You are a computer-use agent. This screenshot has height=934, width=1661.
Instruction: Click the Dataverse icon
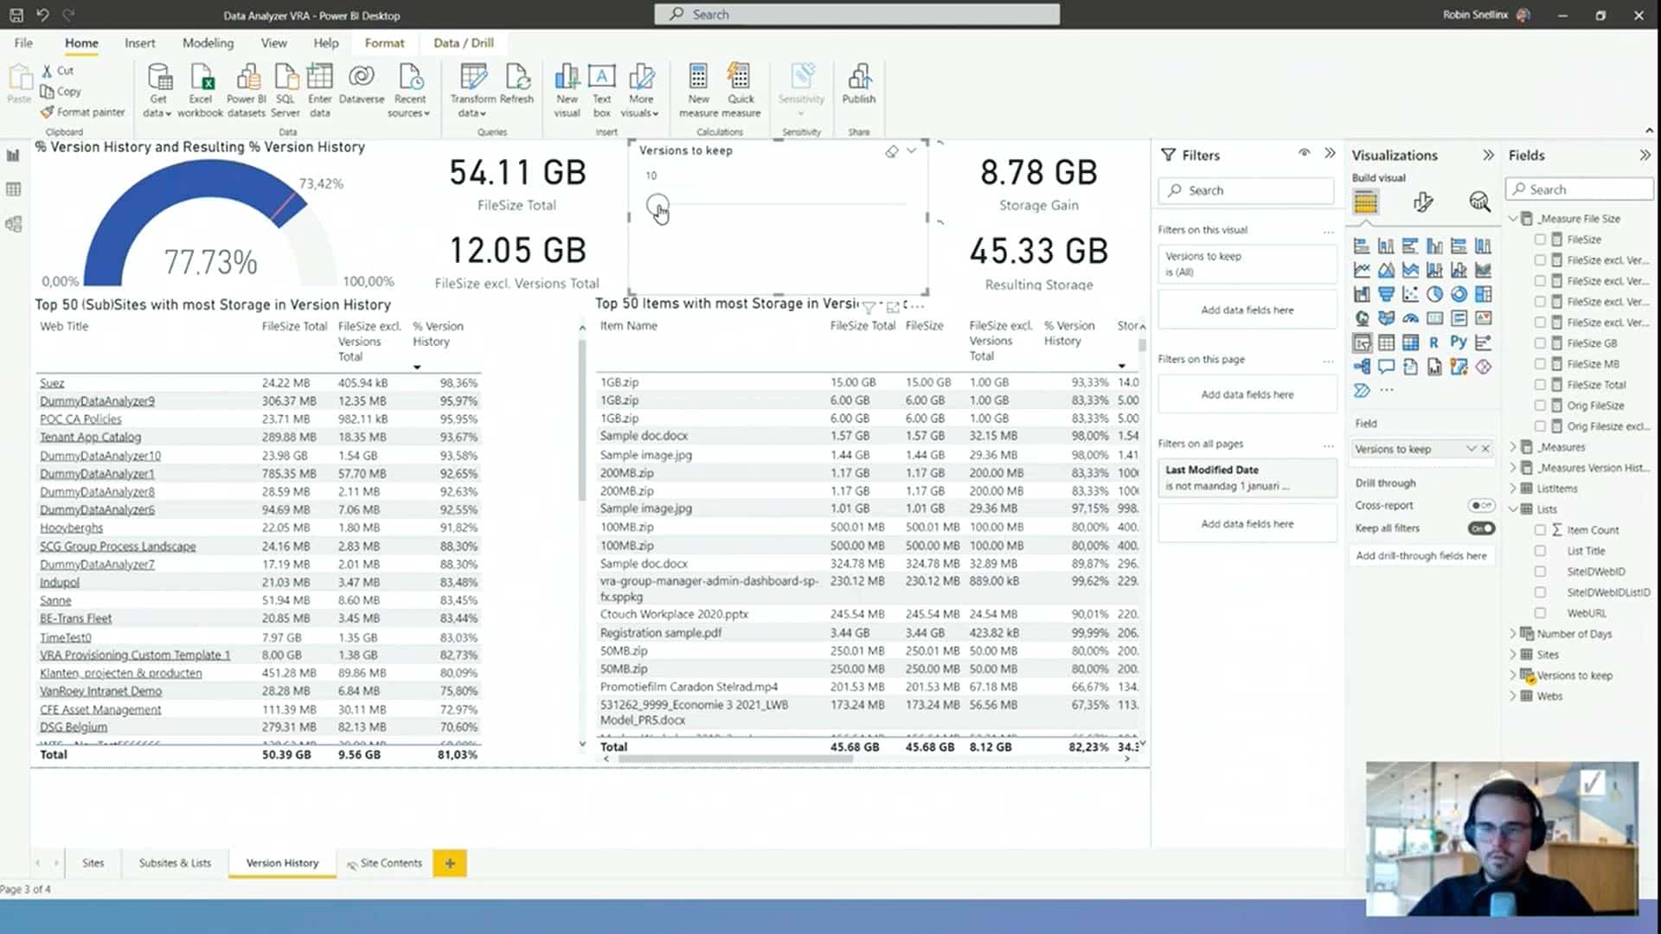(x=362, y=85)
